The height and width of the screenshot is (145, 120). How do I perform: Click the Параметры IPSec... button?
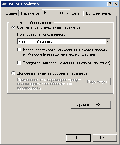[91, 105]
